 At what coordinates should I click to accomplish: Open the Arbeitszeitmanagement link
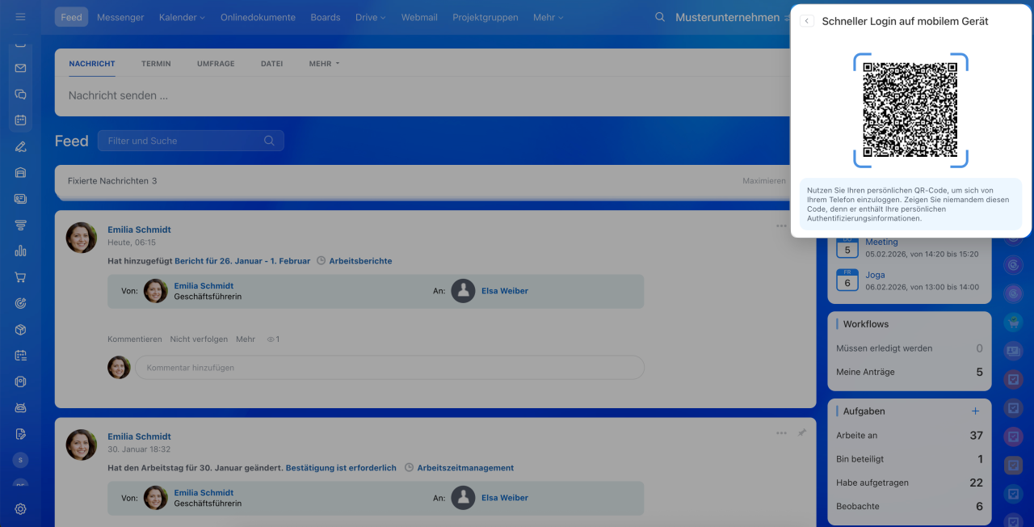point(465,468)
